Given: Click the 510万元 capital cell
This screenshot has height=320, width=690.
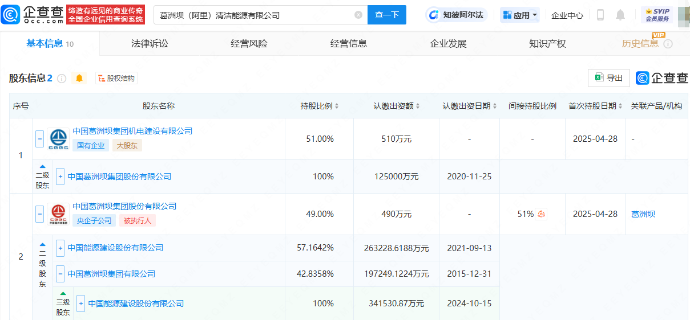Looking at the screenshot, I should (396, 139).
